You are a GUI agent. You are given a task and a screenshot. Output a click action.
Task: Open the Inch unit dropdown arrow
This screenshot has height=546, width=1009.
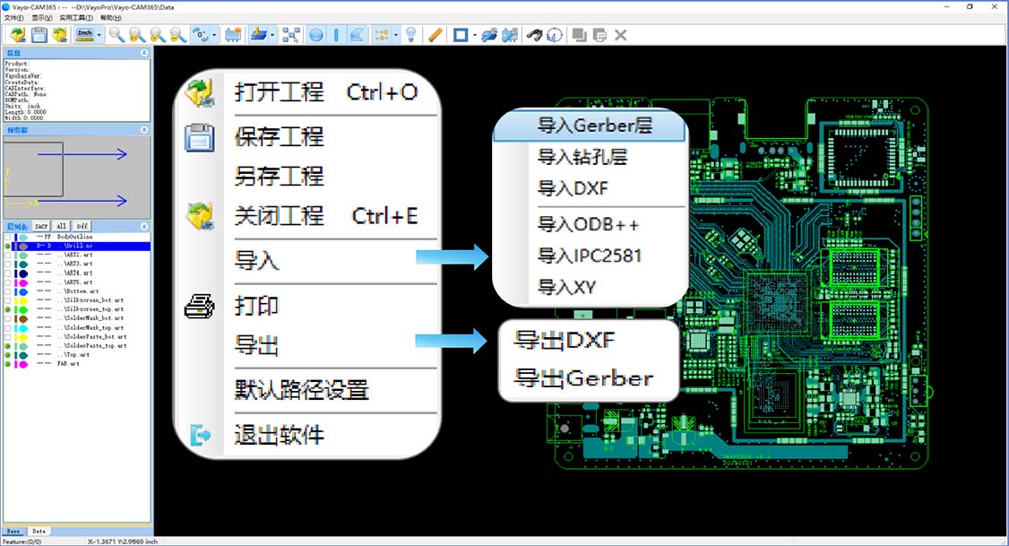coord(99,35)
